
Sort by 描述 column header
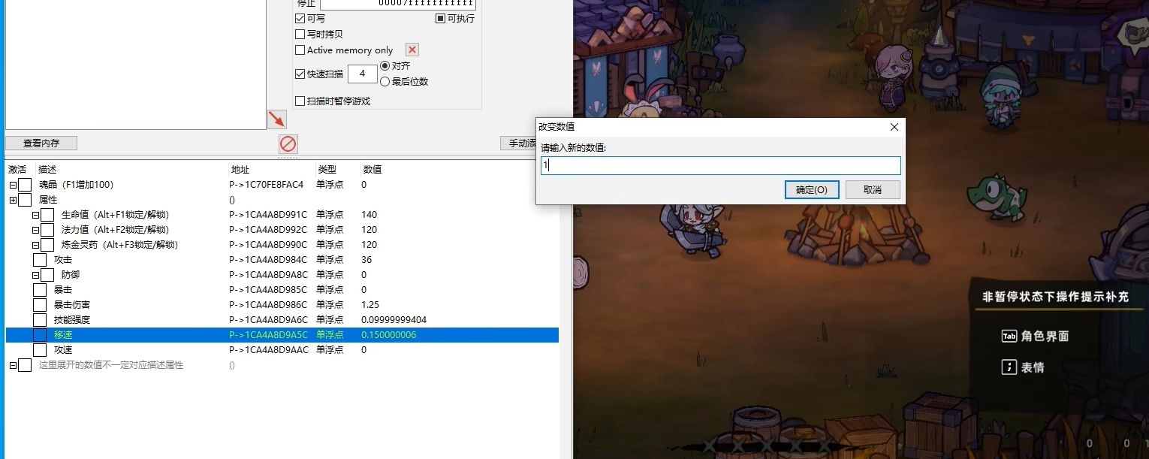48,170
